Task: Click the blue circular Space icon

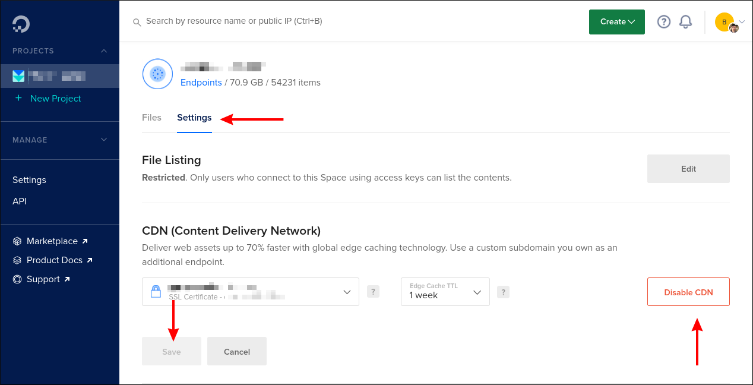Action: coord(157,74)
